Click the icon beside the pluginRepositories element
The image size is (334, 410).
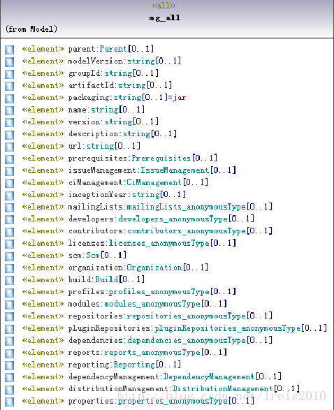[9, 329]
